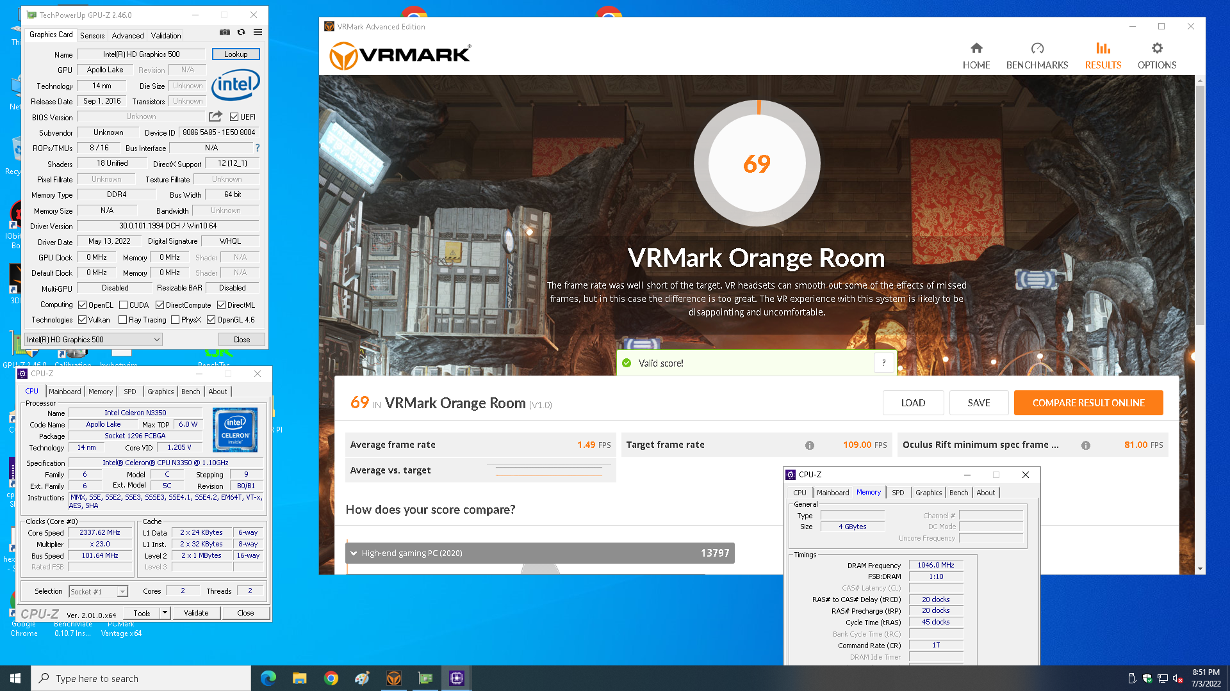The width and height of the screenshot is (1230, 691).
Task: Toggle the Vulkan checkbox
Action: point(83,319)
